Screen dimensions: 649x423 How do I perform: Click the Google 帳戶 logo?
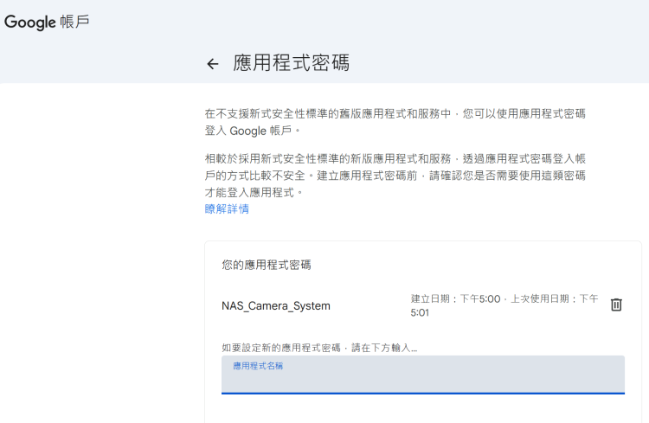47,22
